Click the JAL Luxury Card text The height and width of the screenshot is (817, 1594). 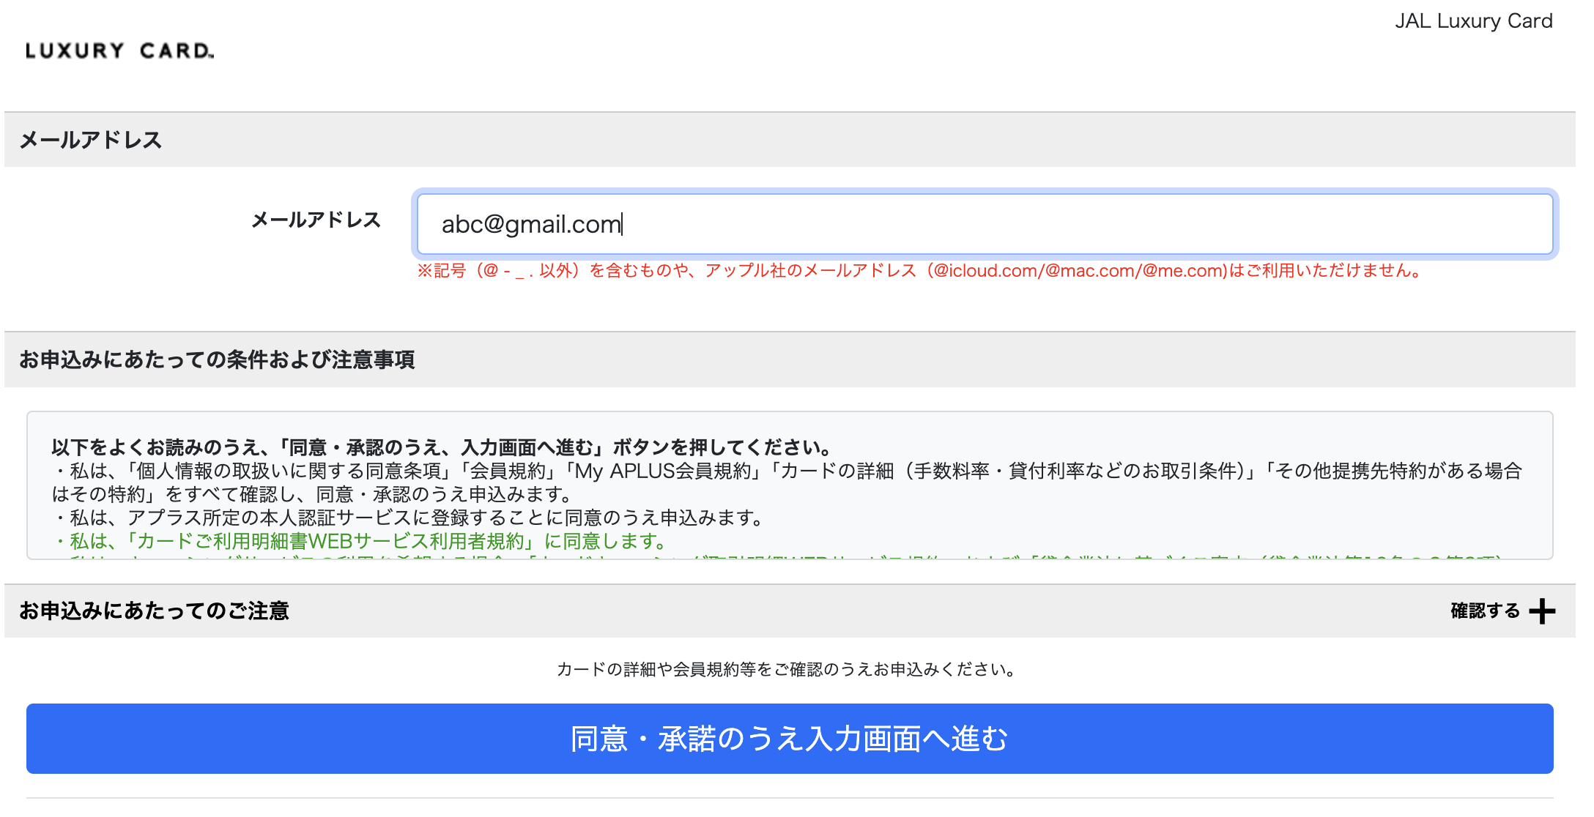(x=1473, y=20)
